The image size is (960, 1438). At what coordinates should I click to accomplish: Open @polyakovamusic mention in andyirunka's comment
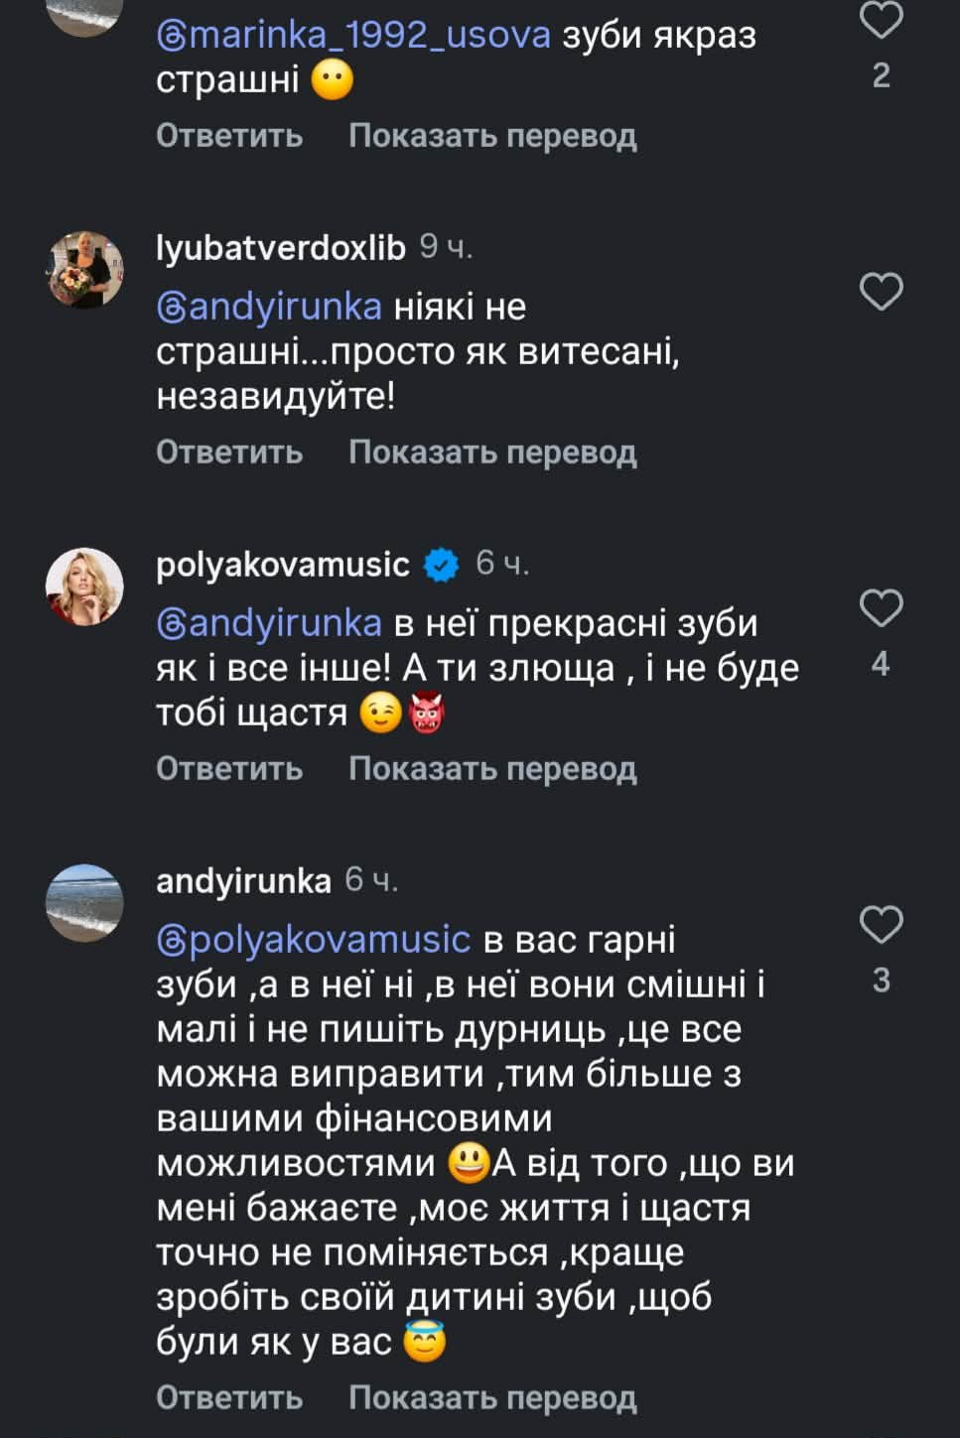tap(314, 939)
